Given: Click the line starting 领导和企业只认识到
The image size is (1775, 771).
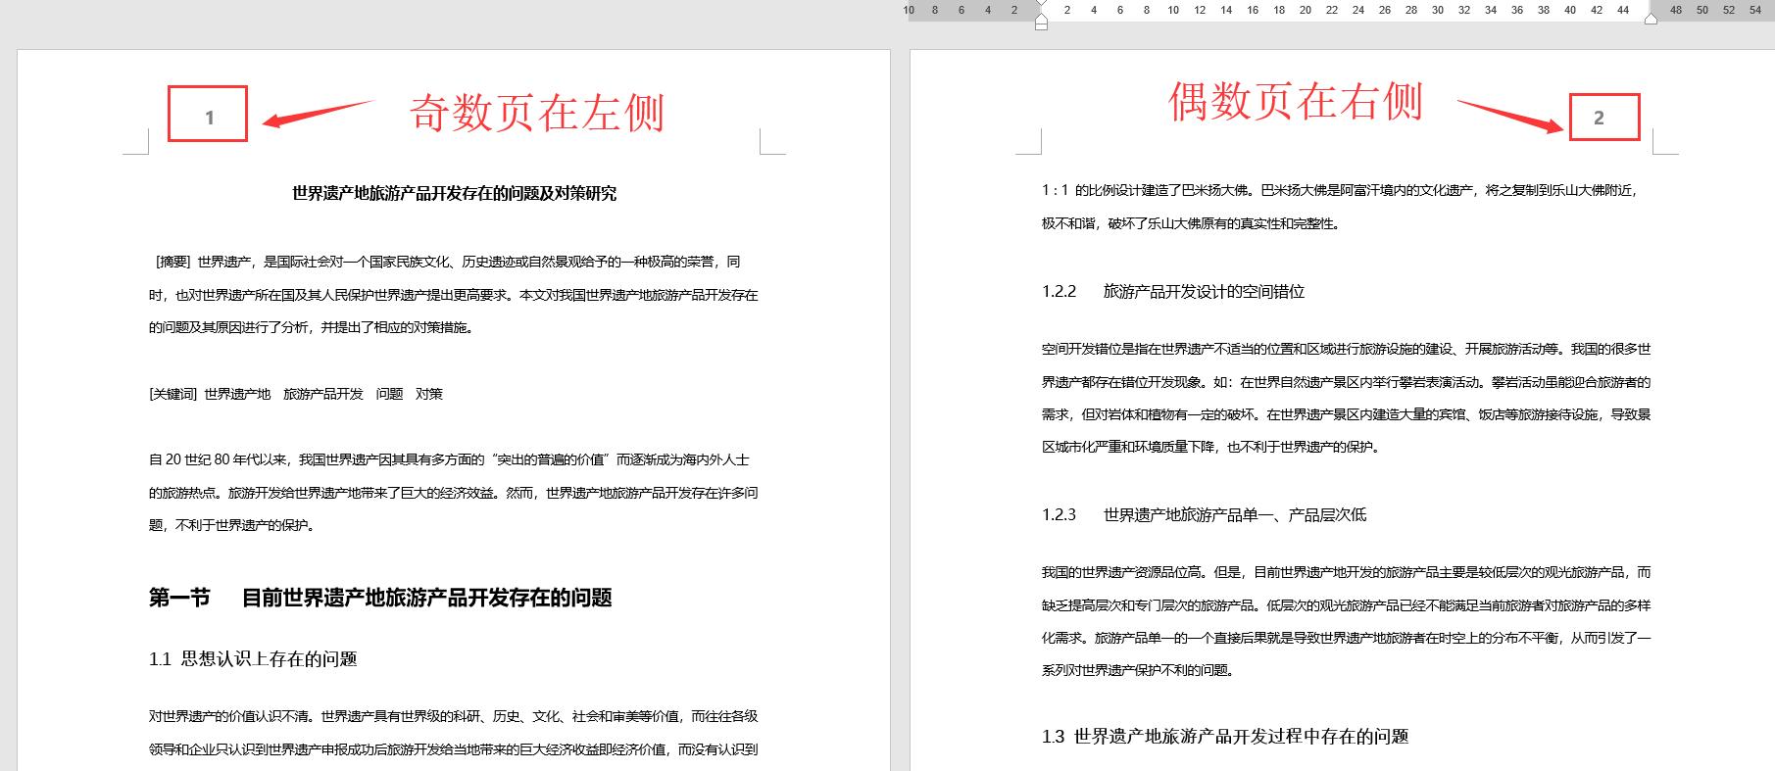Looking at the screenshot, I should click(453, 749).
